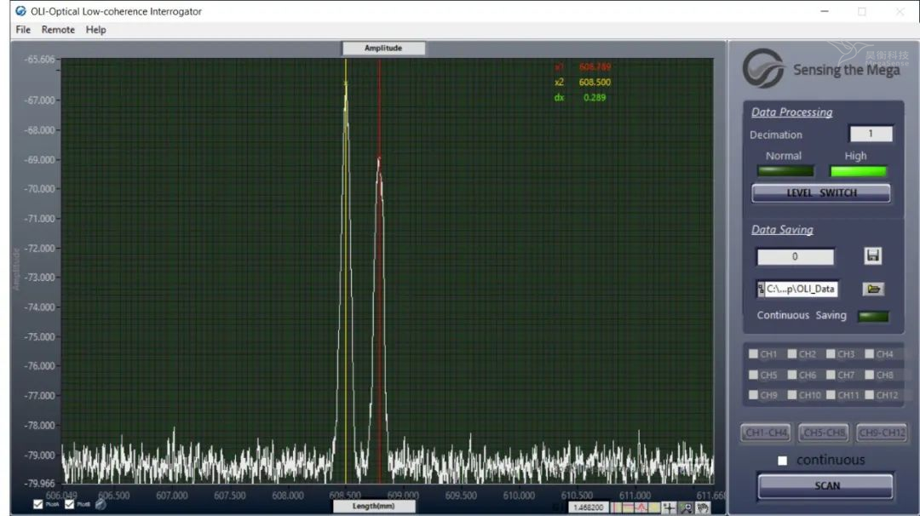Select the CH5-CH8 channel group button
Screen dimensions: 920x516
(824, 433)
